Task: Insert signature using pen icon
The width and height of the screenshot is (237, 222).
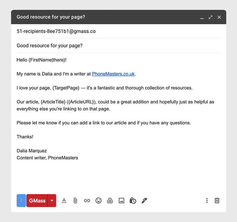Action: click(144, 200)
